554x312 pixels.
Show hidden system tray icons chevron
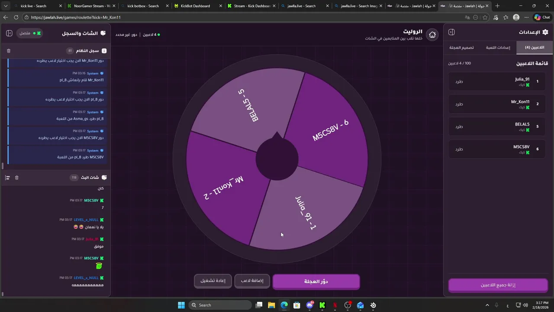pyautogui.click(x=487, y=305)
